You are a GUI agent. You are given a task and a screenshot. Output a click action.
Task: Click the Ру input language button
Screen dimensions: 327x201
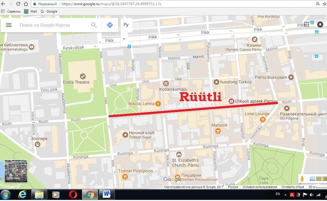tap(126, 25)
